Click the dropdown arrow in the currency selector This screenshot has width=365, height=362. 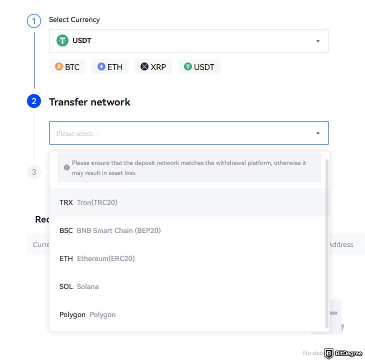[x=317, y=41]
